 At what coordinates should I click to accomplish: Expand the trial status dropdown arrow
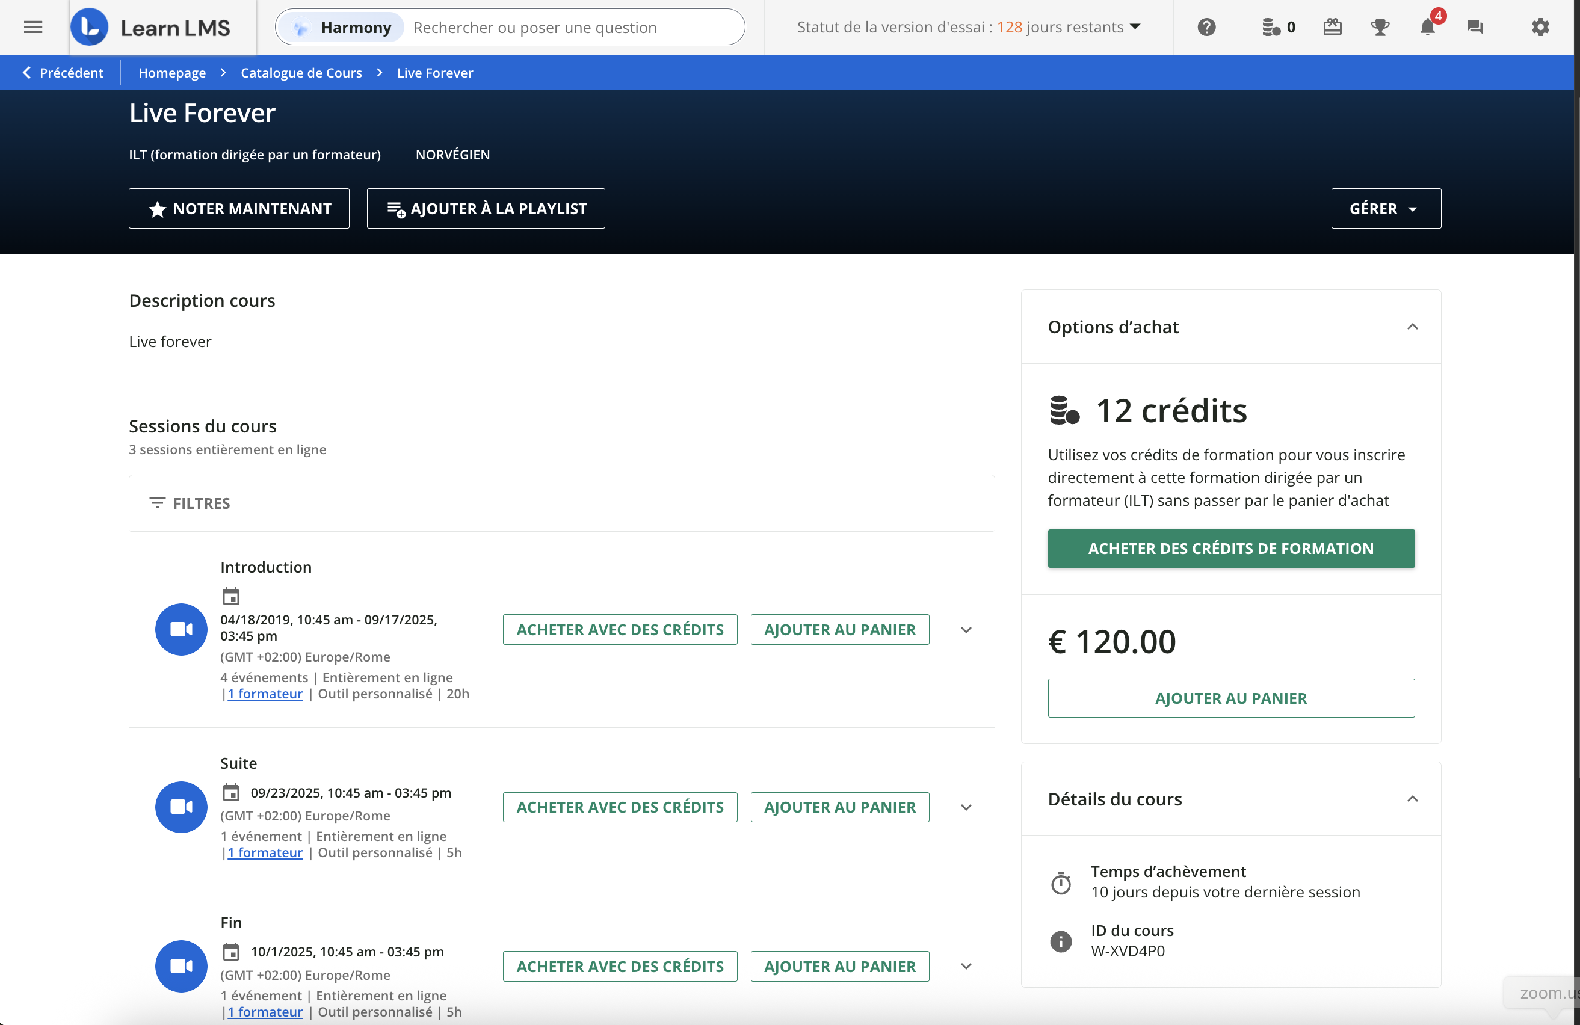tap(1135, 27)
